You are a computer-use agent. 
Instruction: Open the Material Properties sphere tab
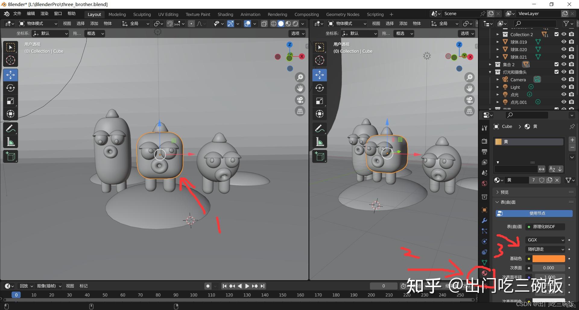[484, 273]
